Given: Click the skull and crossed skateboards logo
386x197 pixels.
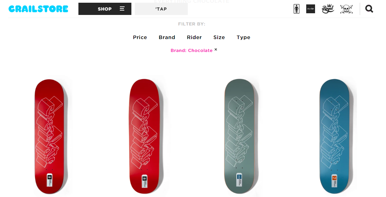Looking at the screenshot, I should point(347,9).
